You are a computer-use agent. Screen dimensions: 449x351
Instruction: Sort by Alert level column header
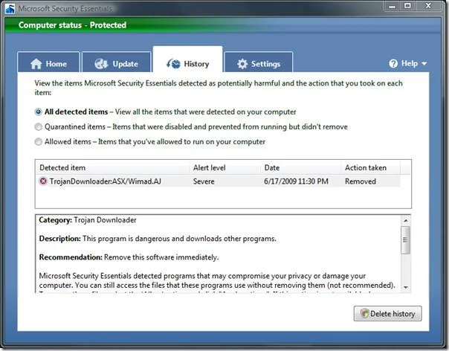224,167
